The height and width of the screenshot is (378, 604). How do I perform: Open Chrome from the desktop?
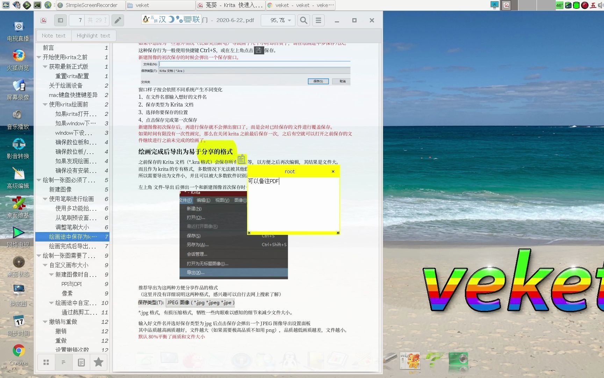tap(18, 351)
